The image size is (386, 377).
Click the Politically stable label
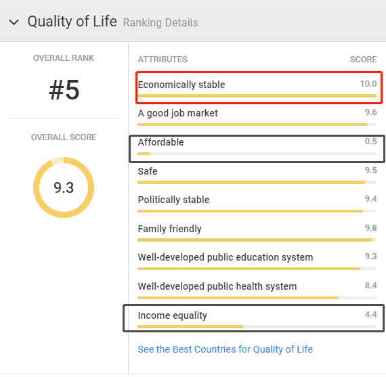pyautogui.click(x=173, y=200)
